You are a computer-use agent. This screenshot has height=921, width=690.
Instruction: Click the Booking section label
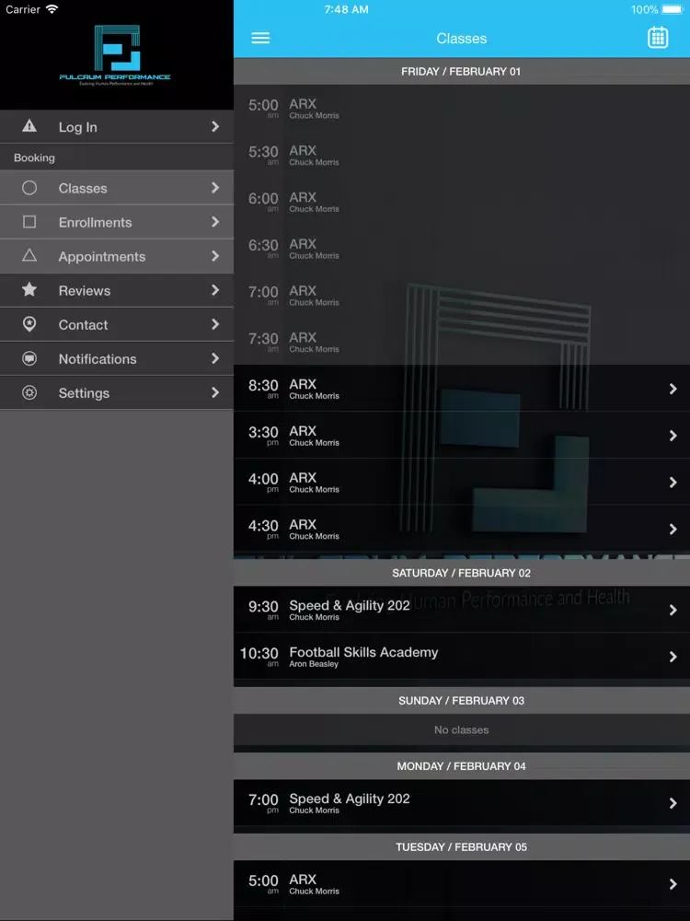tap(35, 157)
